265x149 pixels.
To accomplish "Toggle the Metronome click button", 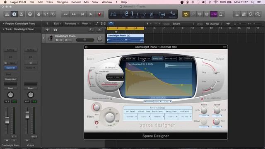I will coord(221,14).
